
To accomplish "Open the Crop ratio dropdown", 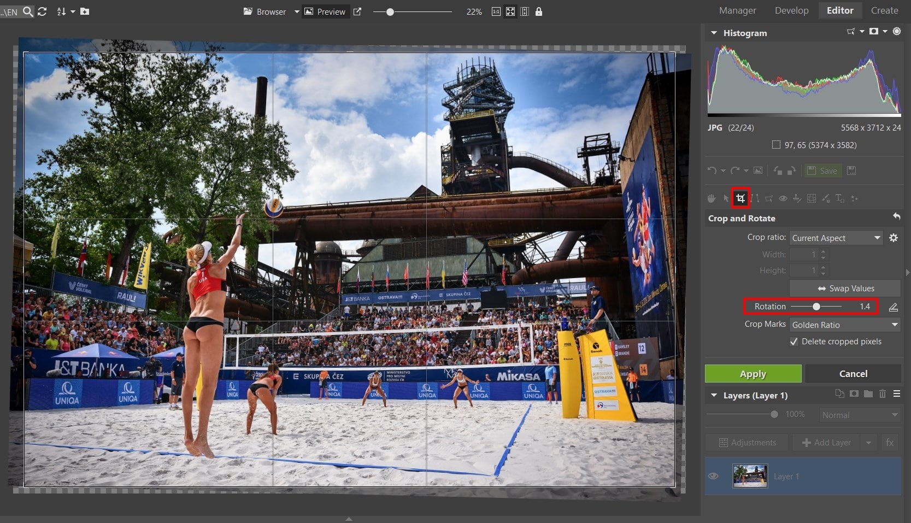I will pyautogui.click(x=836, y=238).
